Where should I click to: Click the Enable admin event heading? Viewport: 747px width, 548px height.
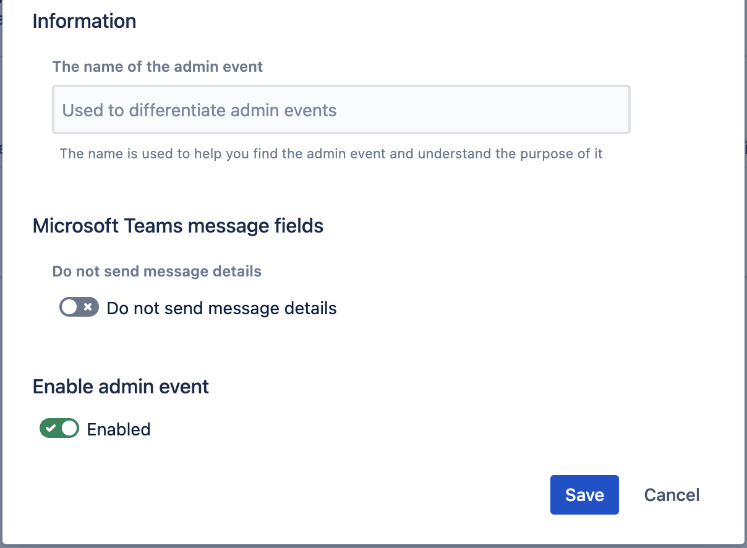[x=121, y=387]
